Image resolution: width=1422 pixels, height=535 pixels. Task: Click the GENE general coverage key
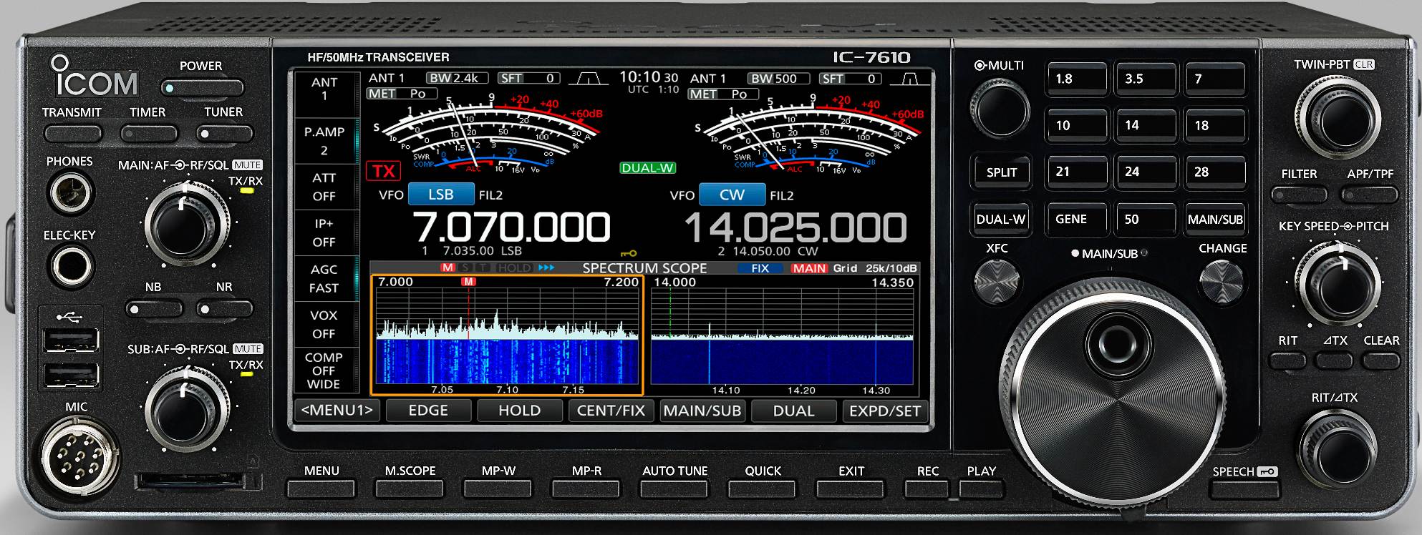coord(1077,220)
